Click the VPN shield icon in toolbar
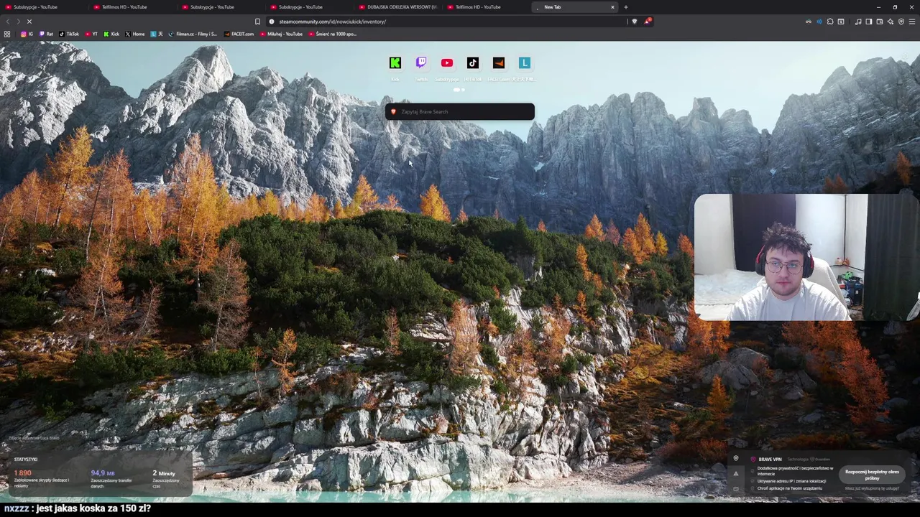Screen dimensions: 920x517 tap(901, 22)
